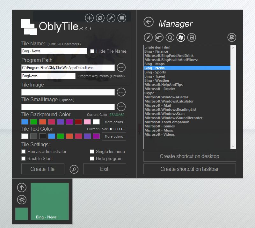Click the plus (add) icon in OblyTile header
255x228 pixels.
pos(89,18)
